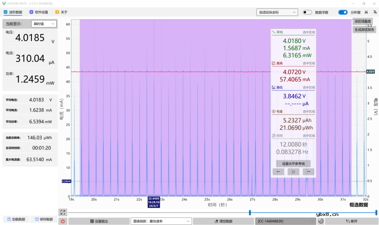379x225 pixels.
Task: Click the 清空数据 button
Action: [223, 221]
